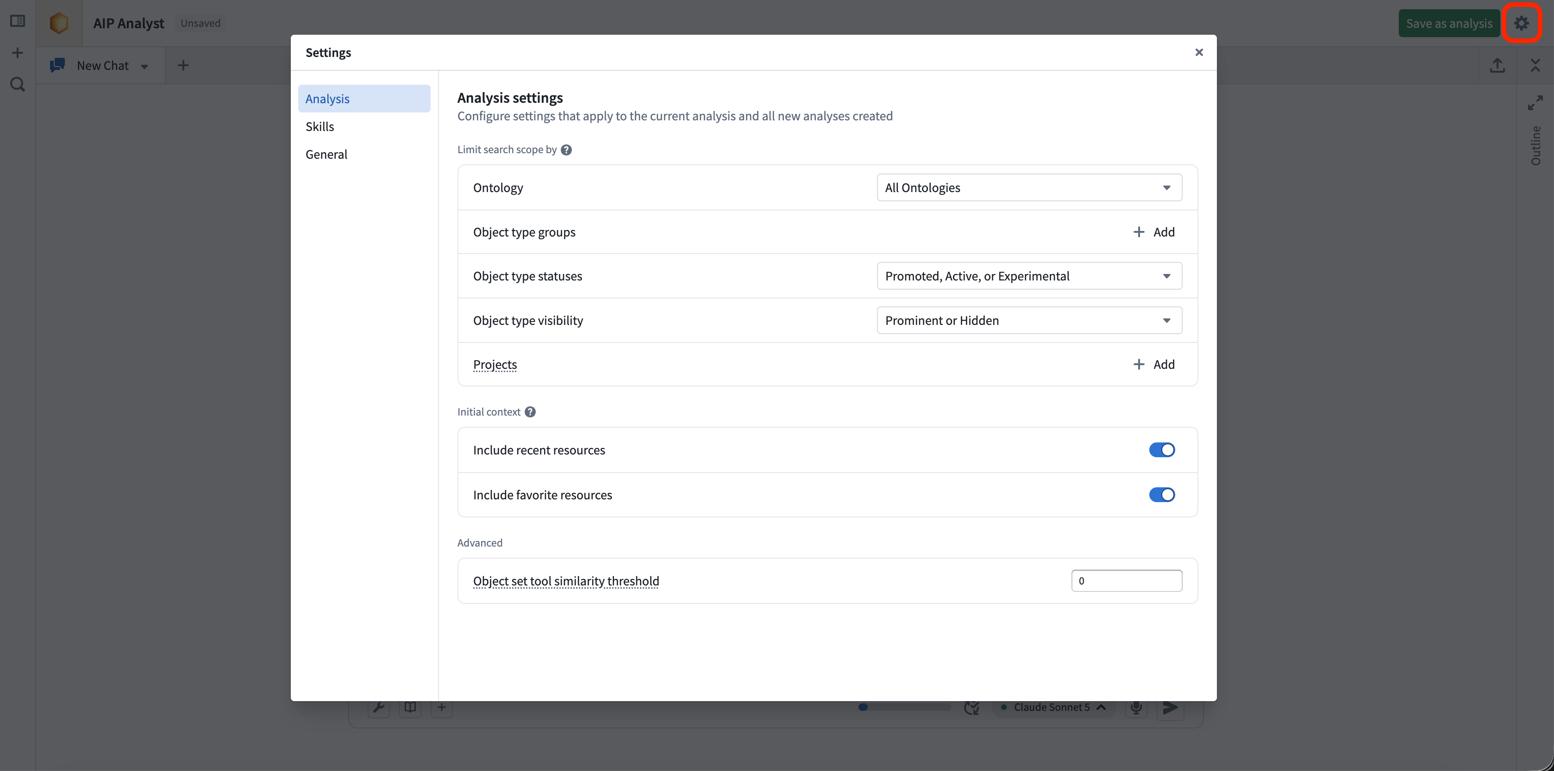The image size is (1554, 771).
Task: Collapse panel using the X-arrows icon
Action: [x=1535, y=65]
